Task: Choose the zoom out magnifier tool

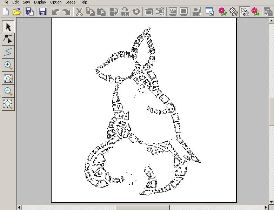Action: (8, 91)
